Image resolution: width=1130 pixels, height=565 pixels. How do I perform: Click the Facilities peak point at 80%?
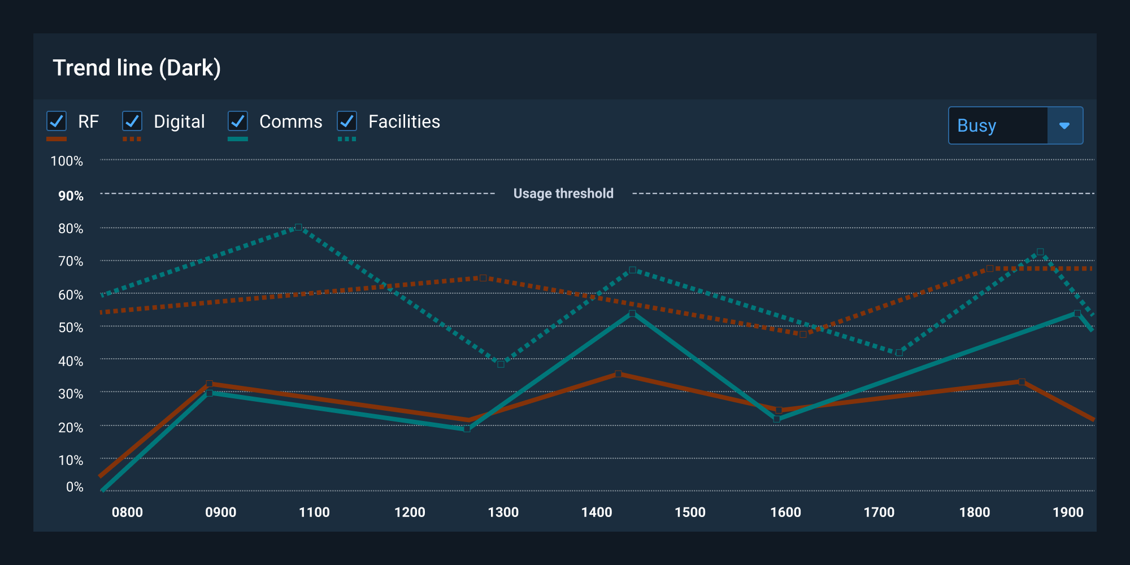(298, 227)
